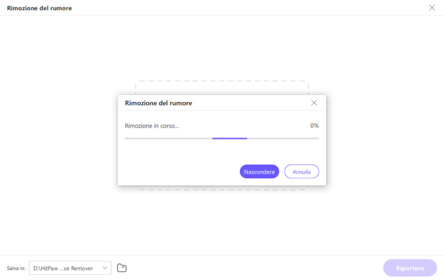444x280 pixels.
Task: Close the main Rimozione del rumore window
Action: 432,8
